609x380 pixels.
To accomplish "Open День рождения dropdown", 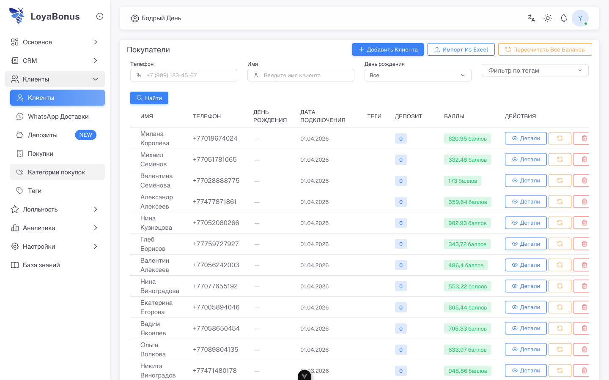I will (x=417, y=76).
